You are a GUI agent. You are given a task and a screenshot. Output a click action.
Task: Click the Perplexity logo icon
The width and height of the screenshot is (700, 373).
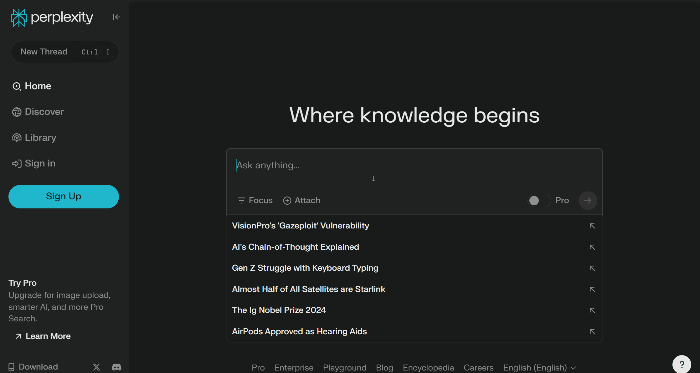pos(19,18)
